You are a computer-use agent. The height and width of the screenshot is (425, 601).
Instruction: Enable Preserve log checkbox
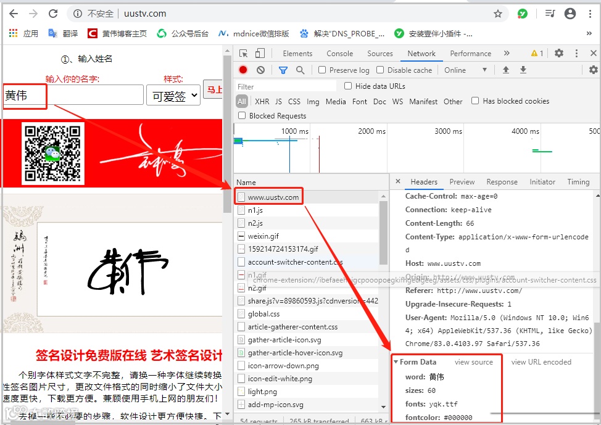point(322,70)
